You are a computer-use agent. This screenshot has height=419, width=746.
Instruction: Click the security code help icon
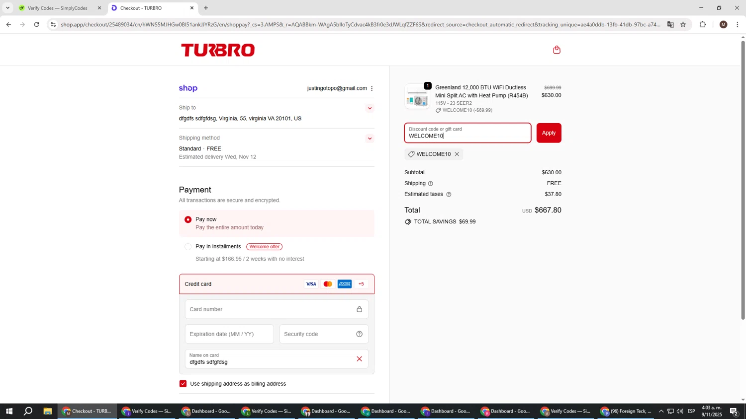[359, 334]
